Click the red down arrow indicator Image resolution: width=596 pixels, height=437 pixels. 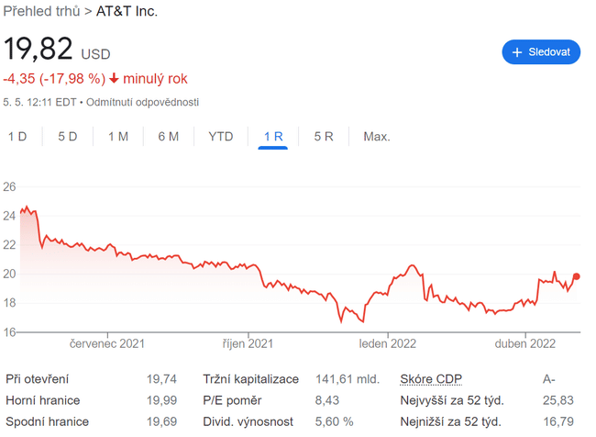(x=114, y=79)
